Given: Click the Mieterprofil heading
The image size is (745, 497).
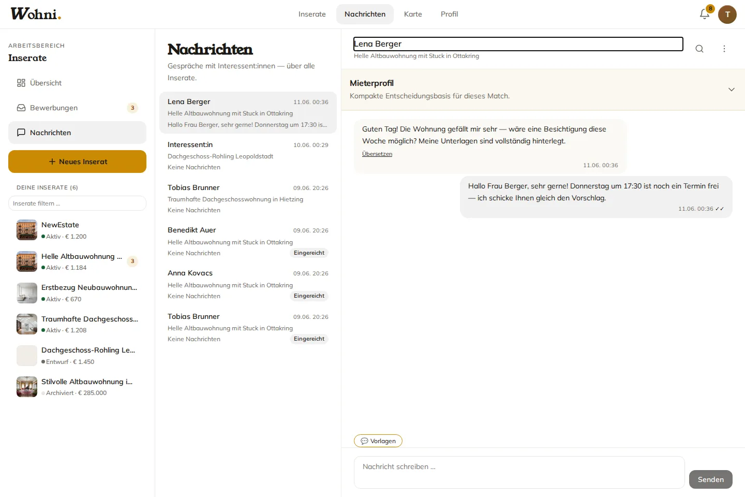Looking at the screenshot, I should tap(371, 83).
